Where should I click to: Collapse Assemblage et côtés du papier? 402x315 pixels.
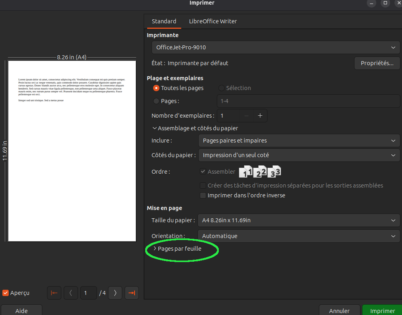(x=197, y=128)
